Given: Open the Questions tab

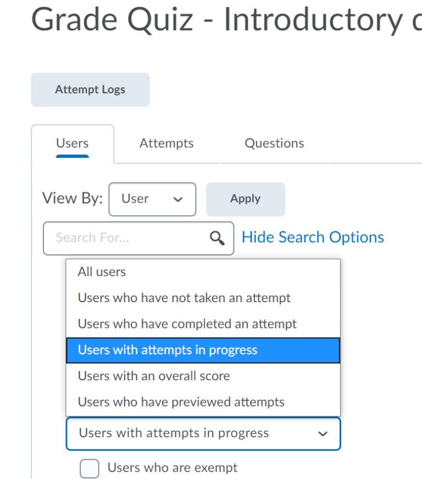Looking at the screenshot, I should pos(274,143).
